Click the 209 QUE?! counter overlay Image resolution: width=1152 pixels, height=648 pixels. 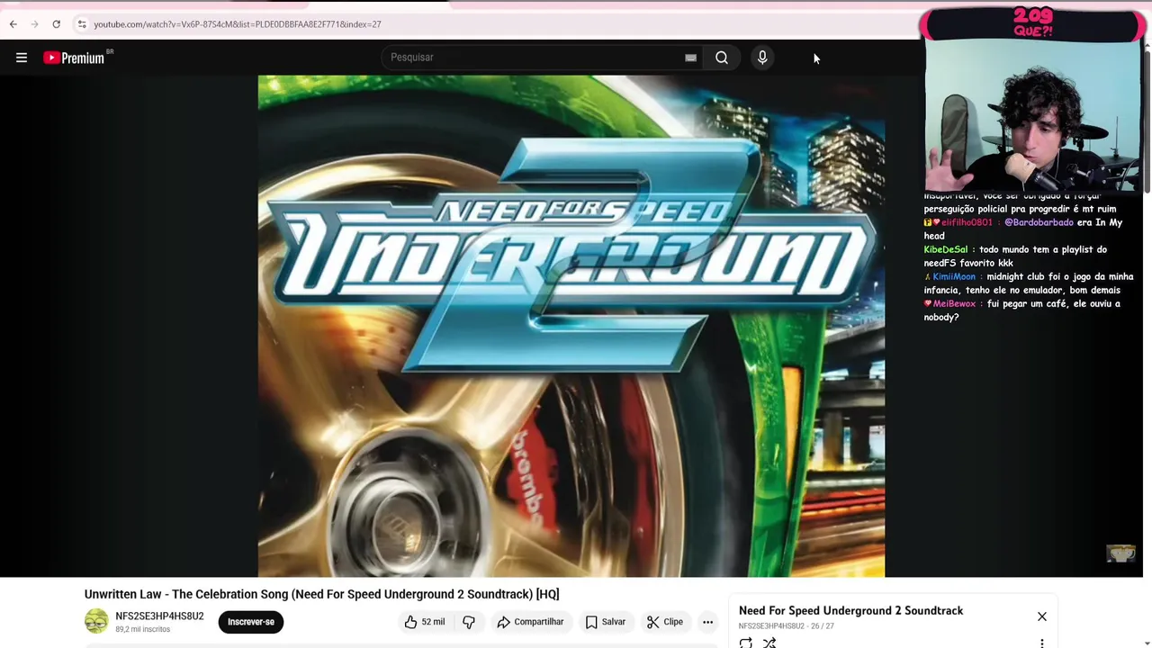(1032, 22)
